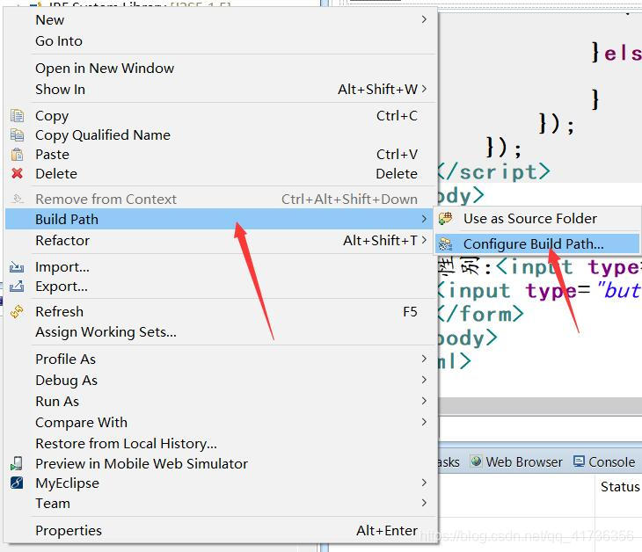
Task: Click the Import icon
Action: [17, 267]
